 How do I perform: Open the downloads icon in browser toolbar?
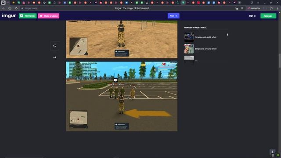coord(277,8)
